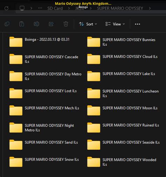
Task: Select SUPER MARIO ODYSSEY Lost ILs folder icon
Action: point(16,93)
